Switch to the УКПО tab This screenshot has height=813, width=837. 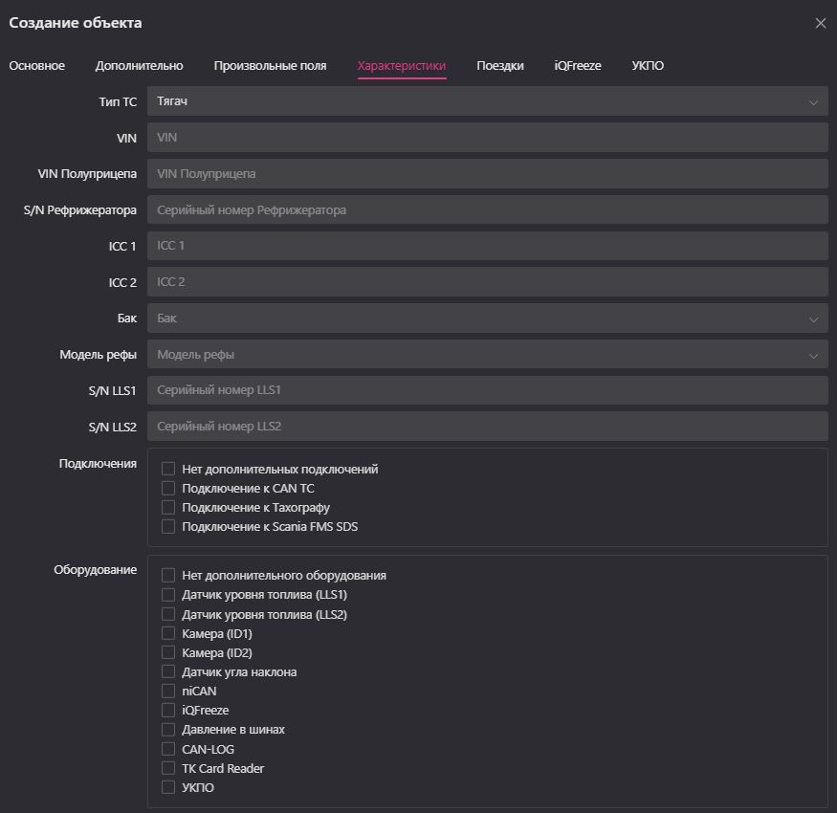(648, 66)
